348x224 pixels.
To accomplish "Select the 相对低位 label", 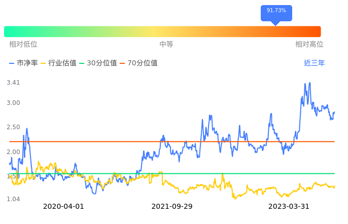I will point(23,45).
